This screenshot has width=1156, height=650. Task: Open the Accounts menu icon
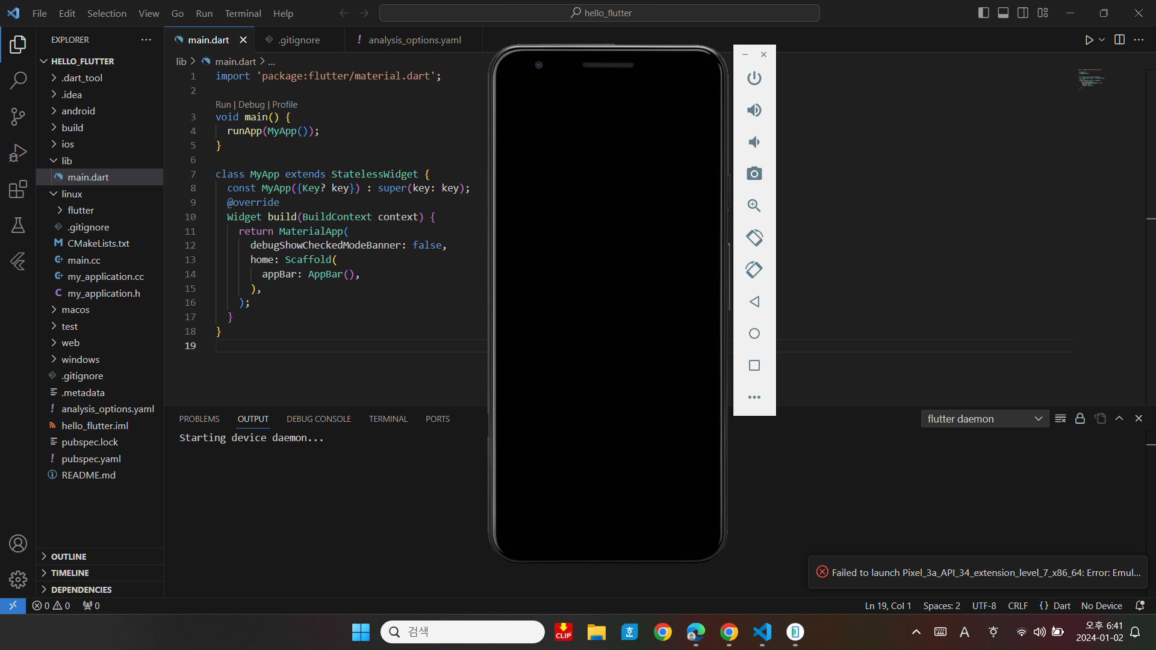click(x=18, y=543)
